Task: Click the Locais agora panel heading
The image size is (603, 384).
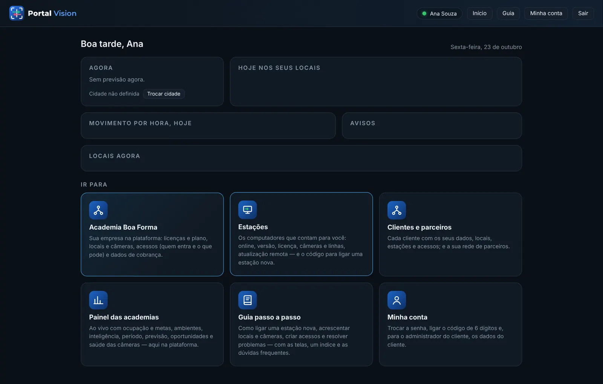Action: pyautogui.click(x=115, y=156)
